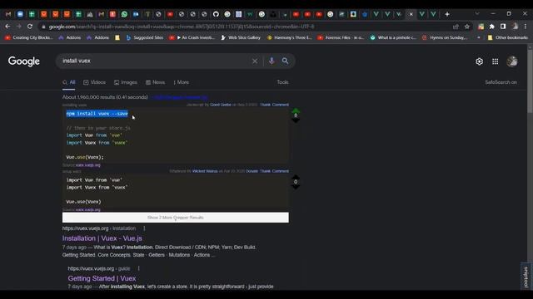
Task: Open the search Tools options
Action: [x=282, y=82]
